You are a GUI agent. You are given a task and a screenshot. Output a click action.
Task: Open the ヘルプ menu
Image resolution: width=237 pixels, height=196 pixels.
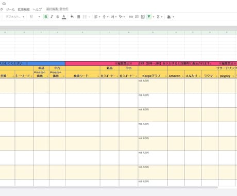point(37,9)
